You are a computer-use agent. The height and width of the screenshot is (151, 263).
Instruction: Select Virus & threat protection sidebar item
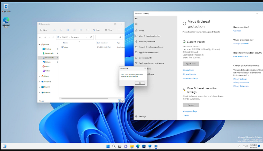coord(156,36)
